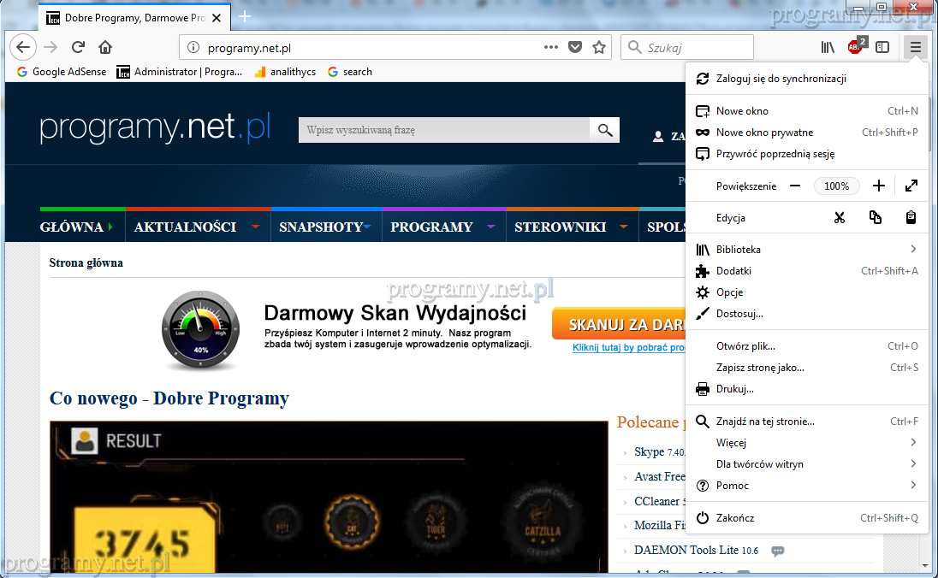Open the analithycs bookmark
Screen dimensions: 938x578
tap(285, 72)
